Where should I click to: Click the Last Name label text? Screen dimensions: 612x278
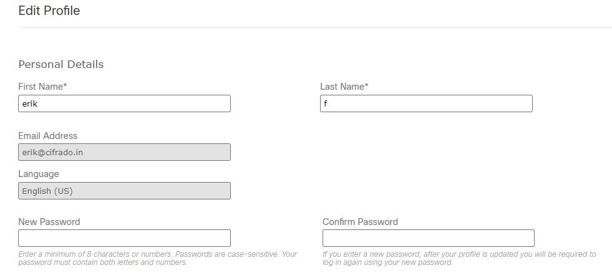342,87
